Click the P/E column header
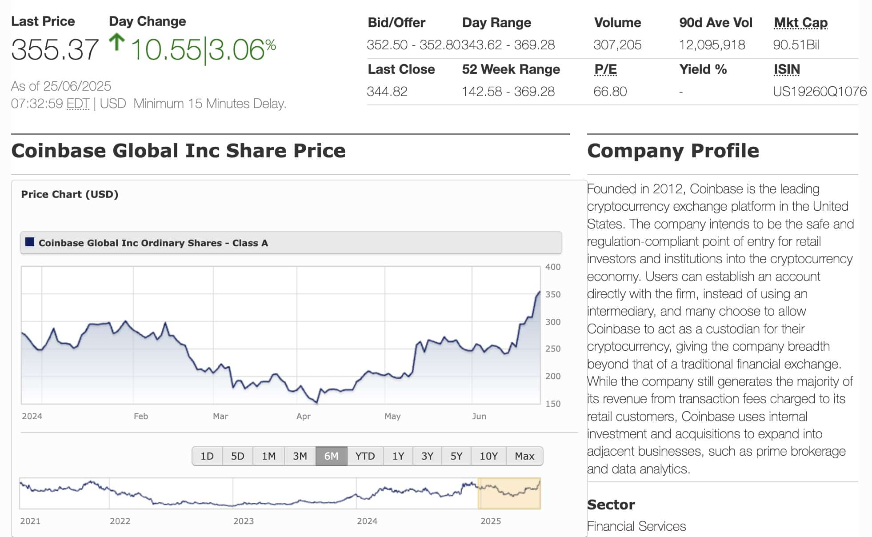This screenshot has width=872, height=537. coord(605,69)
